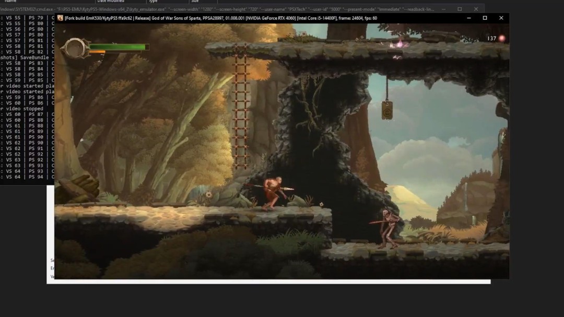Click the 'SaveBundle' console log line

coord(27,57)
